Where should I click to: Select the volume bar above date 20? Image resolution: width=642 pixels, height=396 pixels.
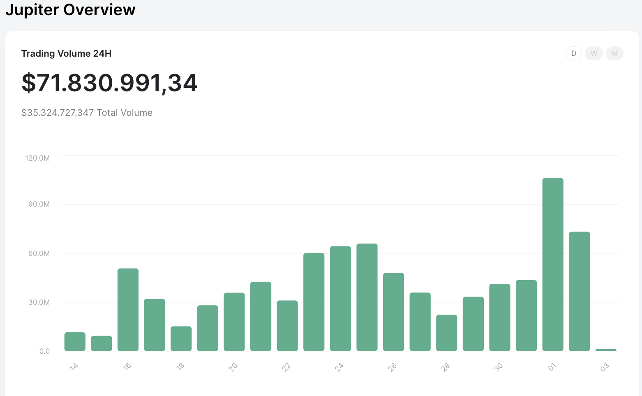click(234, 322)
